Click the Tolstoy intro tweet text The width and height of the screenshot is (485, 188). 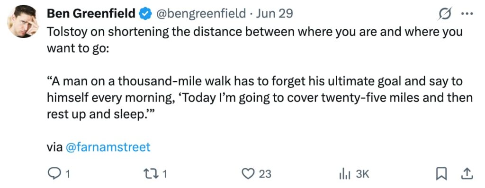pos(254,40)
